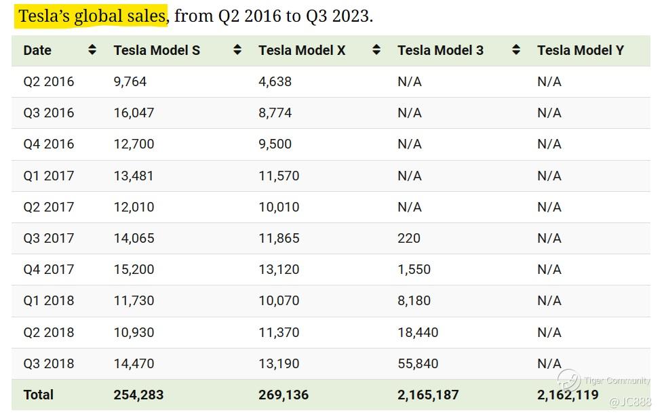Click the Model X total value 269,136
Screen dimensions: 664x417
[284, 395]
